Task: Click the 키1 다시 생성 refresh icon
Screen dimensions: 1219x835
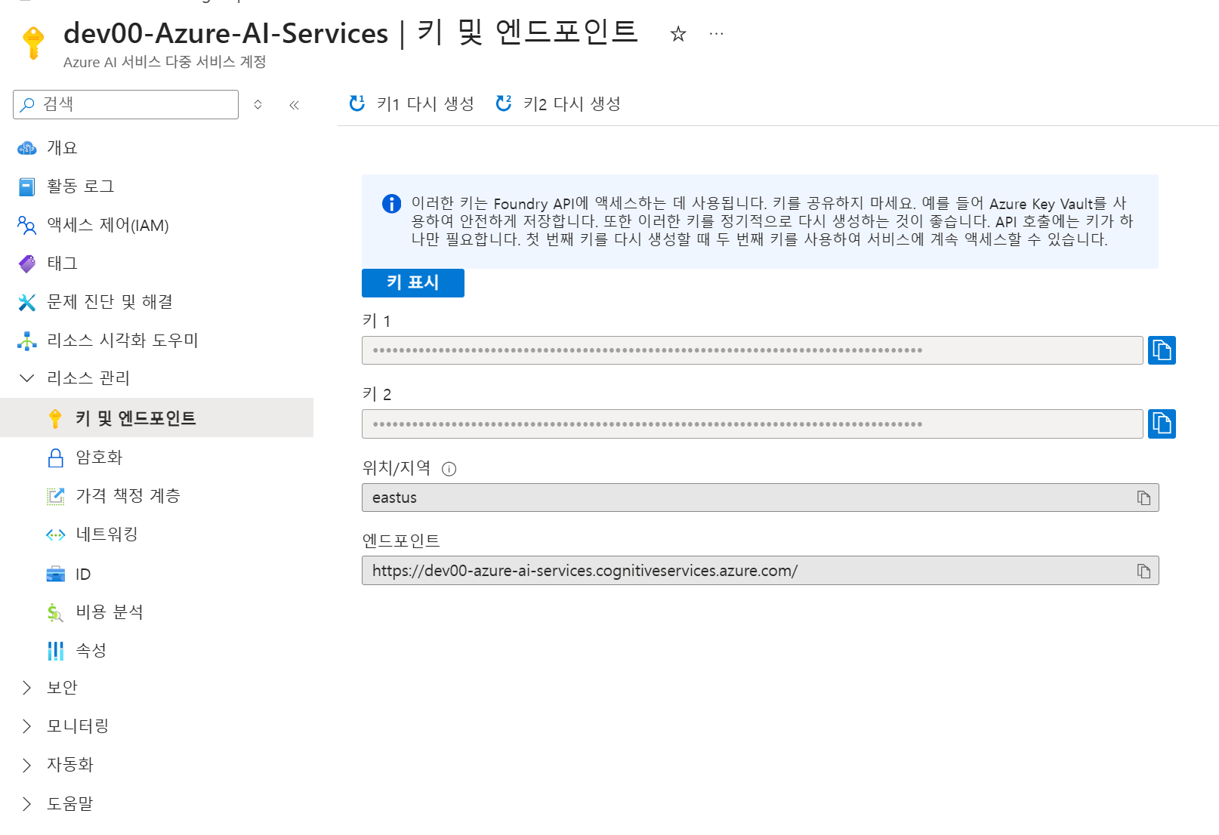Action: coord(357,103)
